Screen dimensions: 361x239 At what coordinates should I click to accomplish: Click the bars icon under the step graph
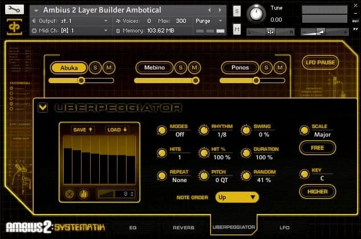point(83,193)
